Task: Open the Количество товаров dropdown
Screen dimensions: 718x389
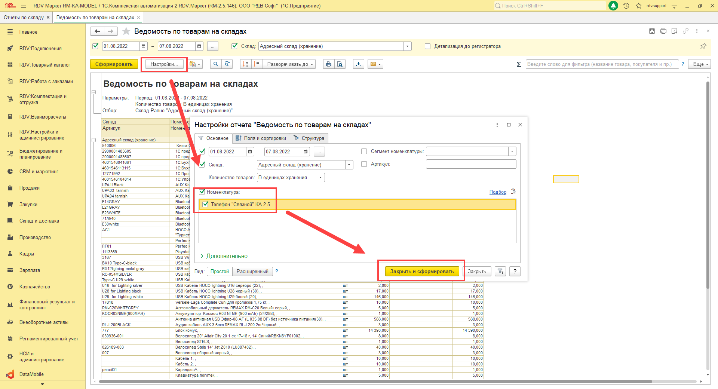Action: (x=320, y=178)
